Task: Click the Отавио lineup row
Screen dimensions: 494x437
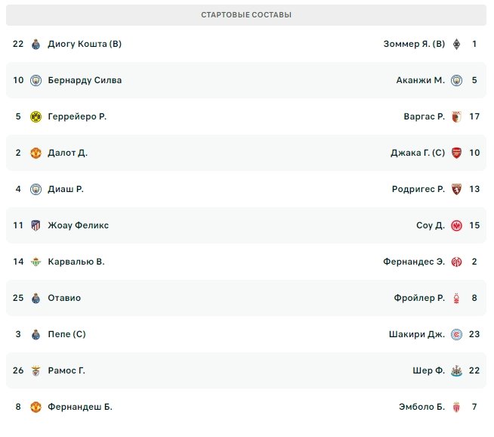Action: (x=246, y=298)
